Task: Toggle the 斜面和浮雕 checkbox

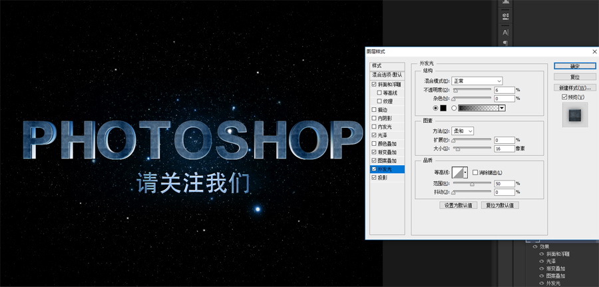Action: pos(374,84)
